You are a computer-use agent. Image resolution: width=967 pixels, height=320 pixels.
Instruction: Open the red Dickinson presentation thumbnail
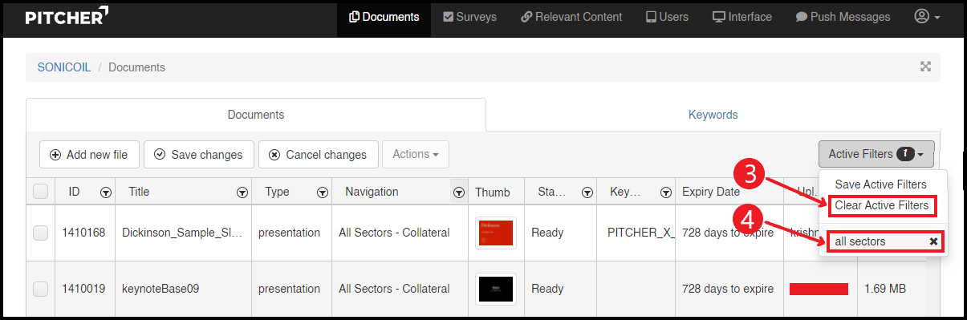(x=496, y=233)
